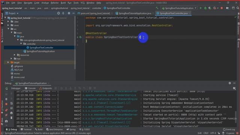Clear console with trash icon
Screen dimensions: 240x135
click(x=12, y=118)
